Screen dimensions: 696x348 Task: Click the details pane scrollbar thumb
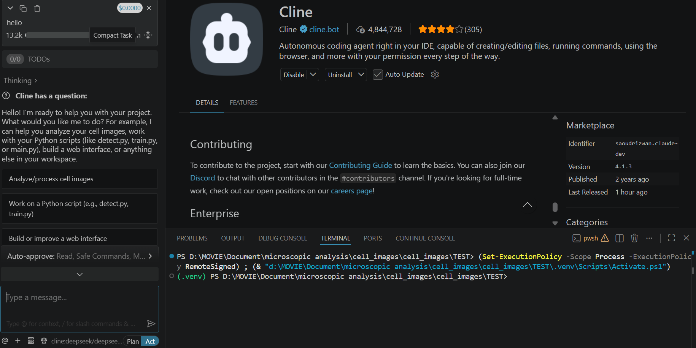coord(555,207)
